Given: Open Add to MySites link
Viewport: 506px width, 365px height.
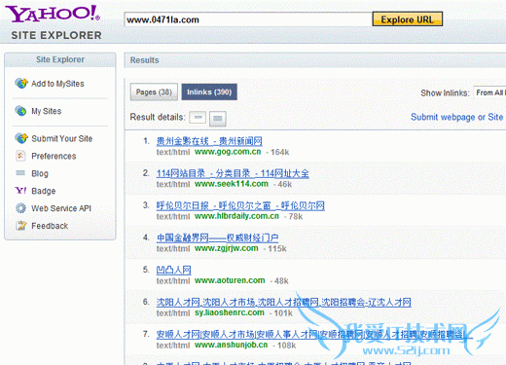Looking at the screenshot, I should [57, 84].
